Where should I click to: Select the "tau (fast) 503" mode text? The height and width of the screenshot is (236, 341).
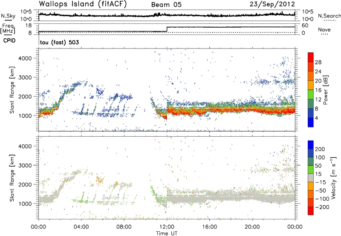(x=59, y=42)
